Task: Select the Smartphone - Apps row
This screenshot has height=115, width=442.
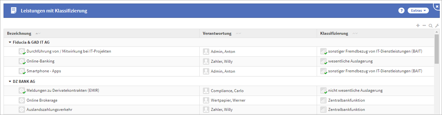Action: tap(219, 71)
